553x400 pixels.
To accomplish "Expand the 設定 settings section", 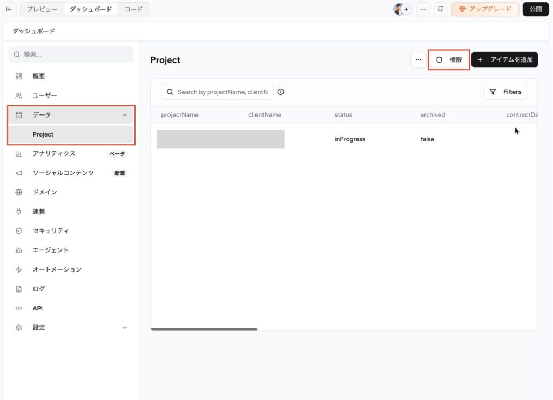I will (125, 328).
